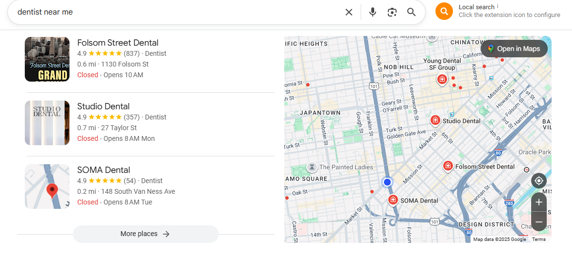Viewport: 572px width, 255px height.
Task: Clear the search box text
Action: coord(349,12)
